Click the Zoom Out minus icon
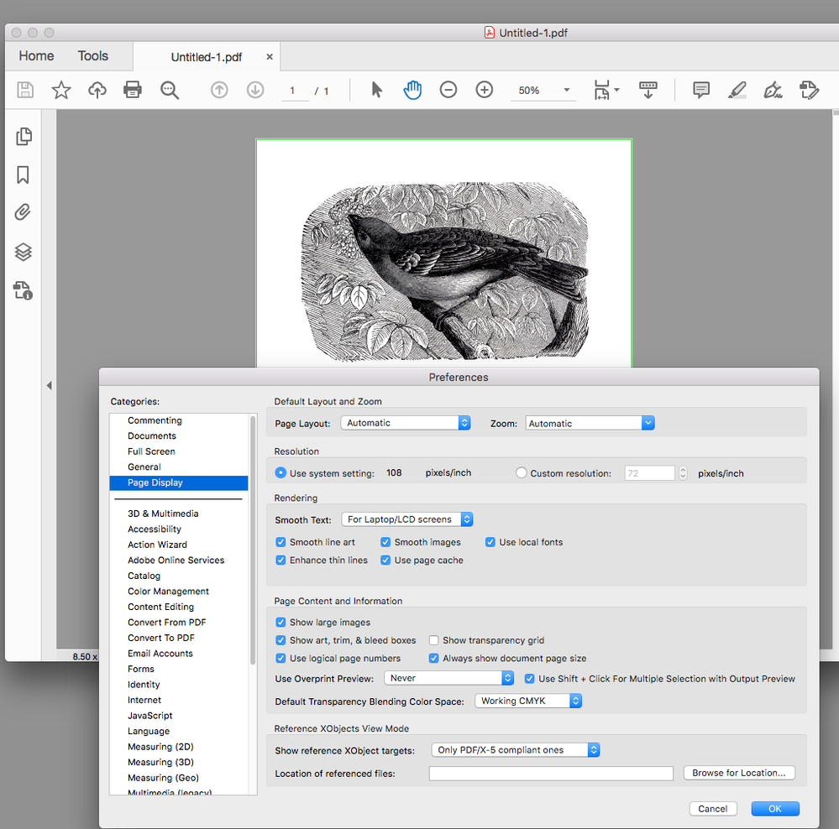Image resolution: width=839 pixels, height=829 pixels. click(x=448, y=90)
